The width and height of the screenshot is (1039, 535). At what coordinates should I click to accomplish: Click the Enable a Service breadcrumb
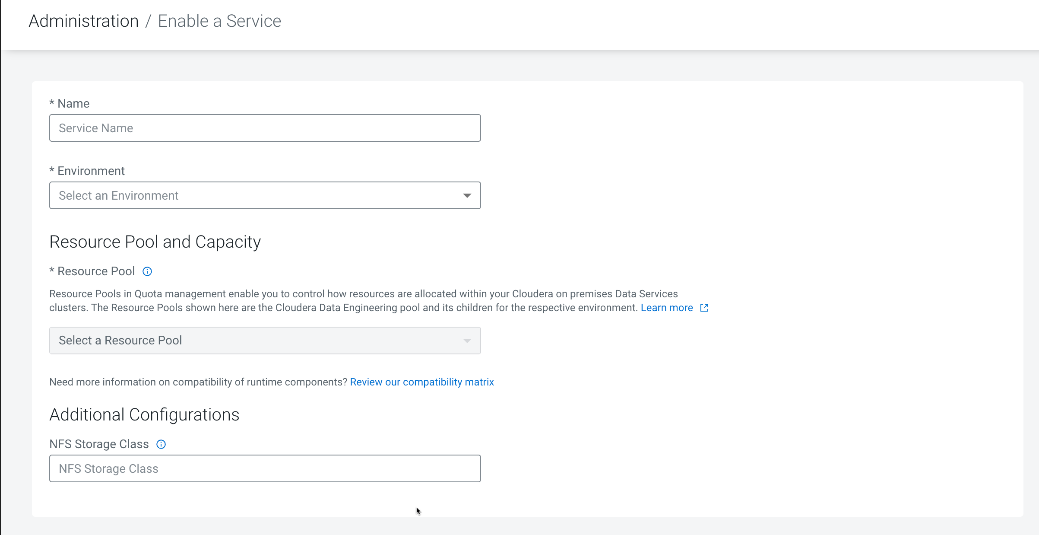(x=219, y=21)
